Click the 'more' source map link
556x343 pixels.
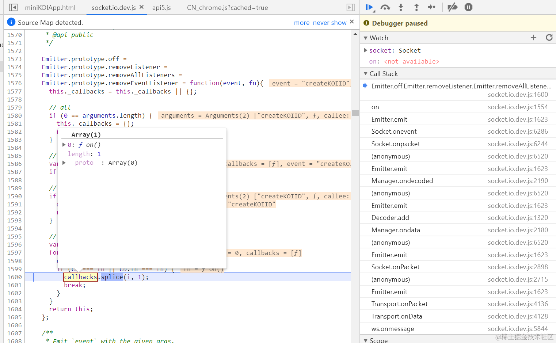click(x=302, y=23)
